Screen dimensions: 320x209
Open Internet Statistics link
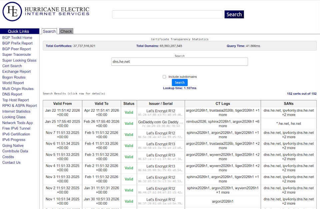click(x=16, y=111)
